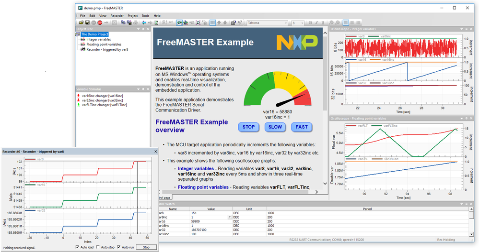Open the var8inc value dropdown in the watch table

click(x=230, y=217)
